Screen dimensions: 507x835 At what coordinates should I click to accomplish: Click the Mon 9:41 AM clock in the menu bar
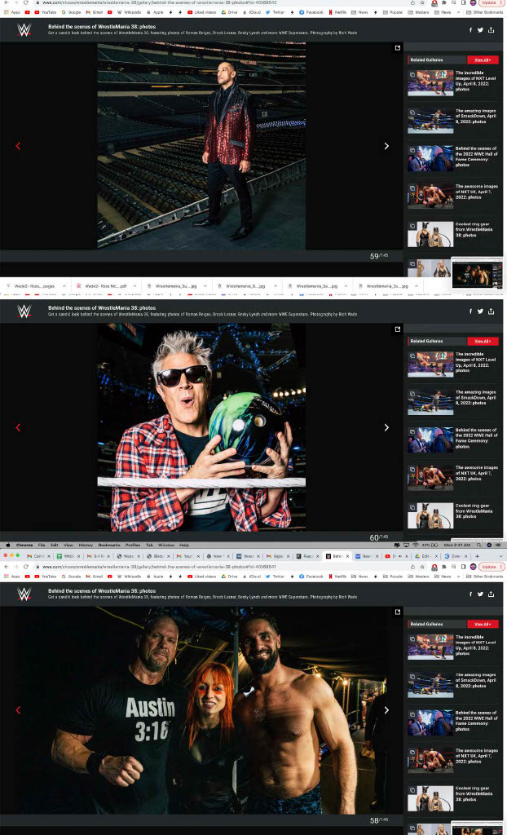pyautogui.click(x=459, y=546)
